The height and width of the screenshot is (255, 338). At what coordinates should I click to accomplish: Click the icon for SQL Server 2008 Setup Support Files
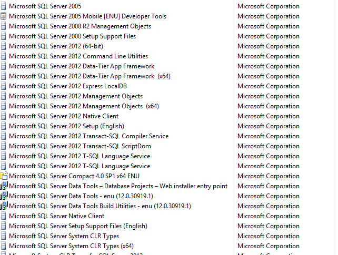(x=4, y=36)
